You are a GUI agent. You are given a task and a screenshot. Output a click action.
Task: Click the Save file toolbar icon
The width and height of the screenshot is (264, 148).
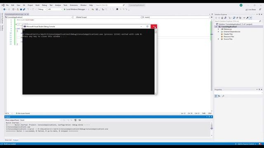[x=21, y=9]
